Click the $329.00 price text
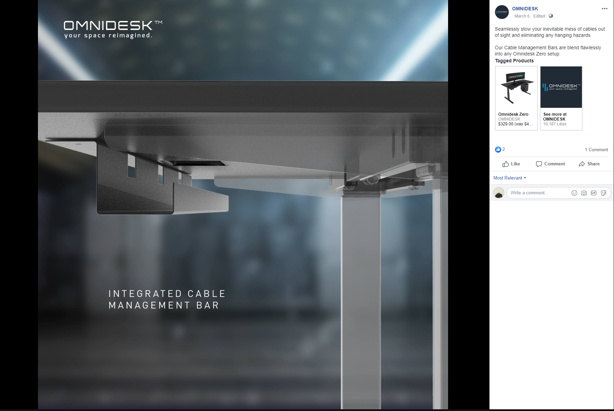 [516, 124]
